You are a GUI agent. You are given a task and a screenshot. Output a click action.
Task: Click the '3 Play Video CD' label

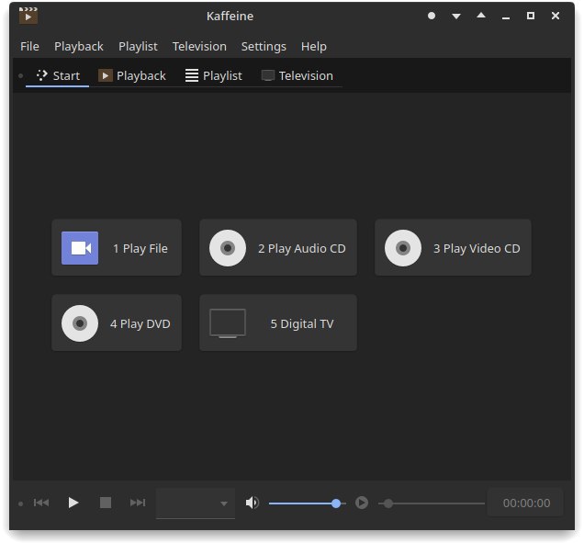(477, 249)
